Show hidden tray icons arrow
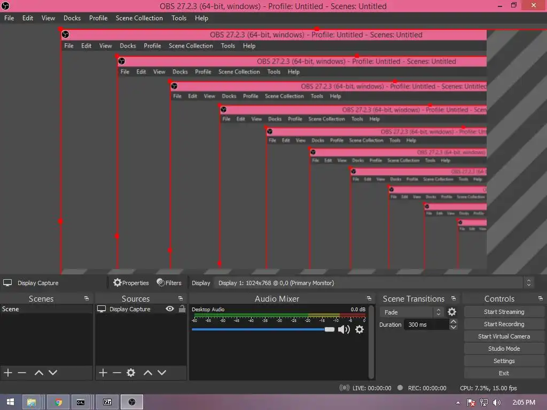The image size is (547, 410). click(x=458, y=403)
